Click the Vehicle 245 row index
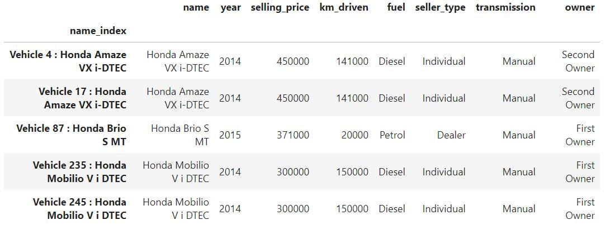The width and height of the screenshot is (610, 234). pos(79,209)
